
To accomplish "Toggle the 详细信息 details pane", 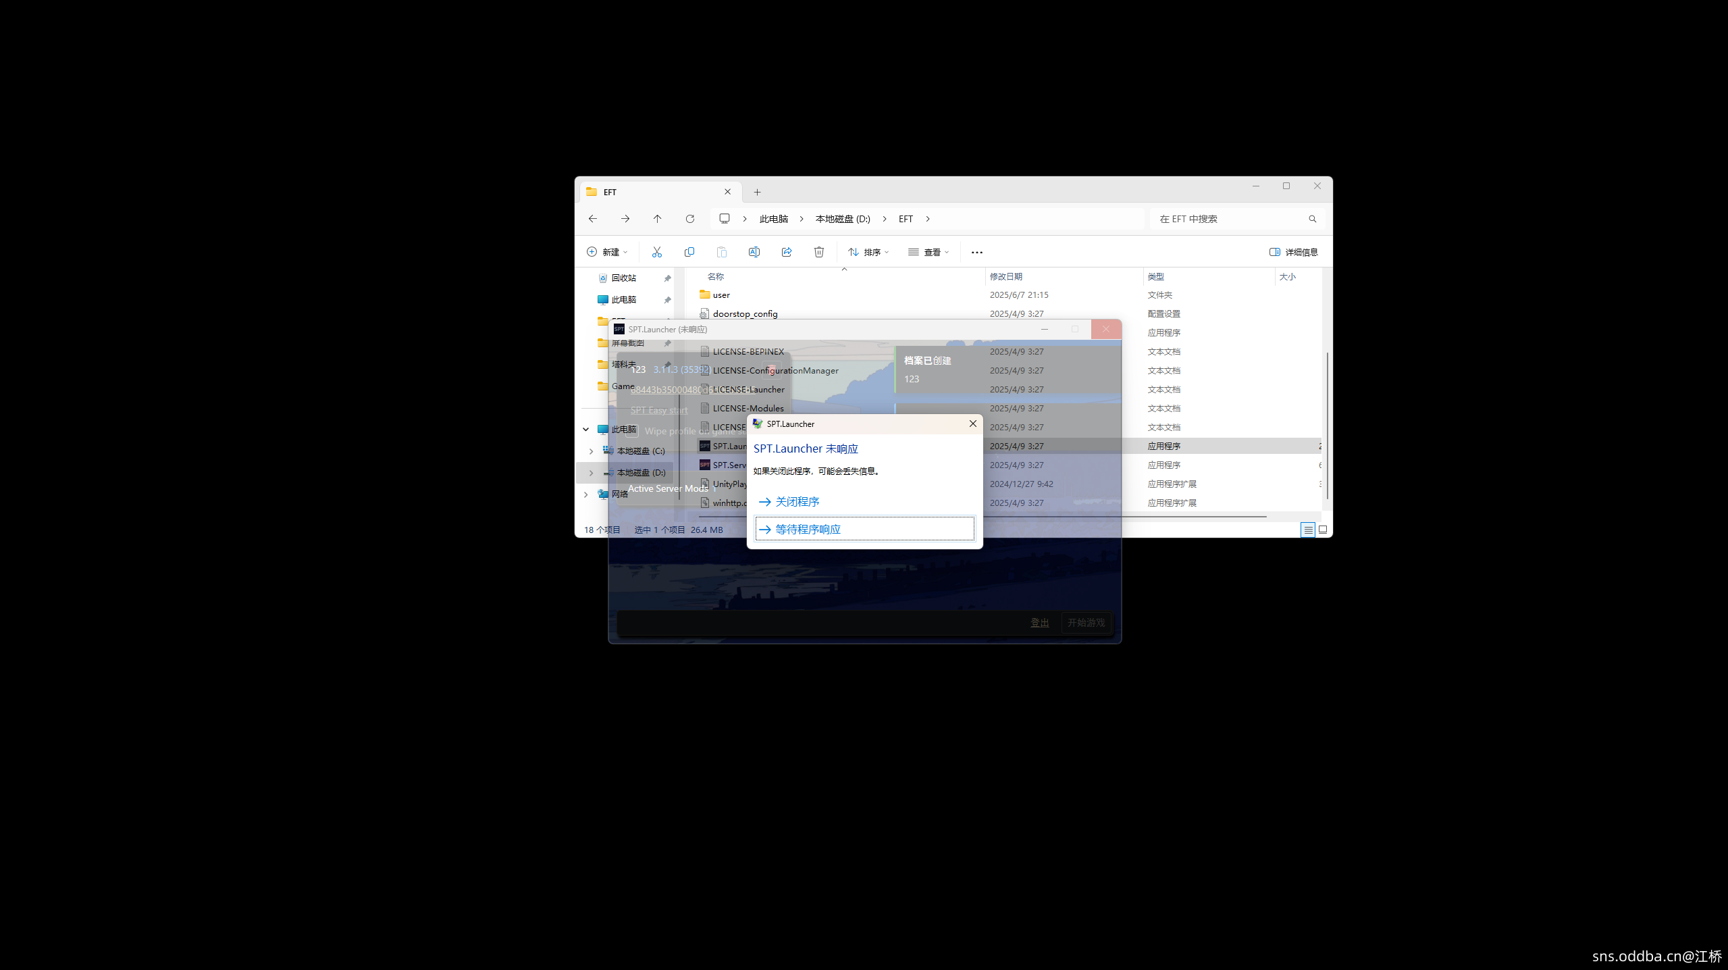I will coord(1293,252).
